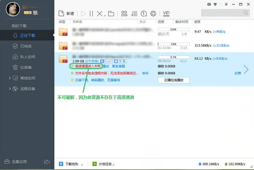
Task: Open the 下载优先 dropdown in status bar
Action: [82, 164]
